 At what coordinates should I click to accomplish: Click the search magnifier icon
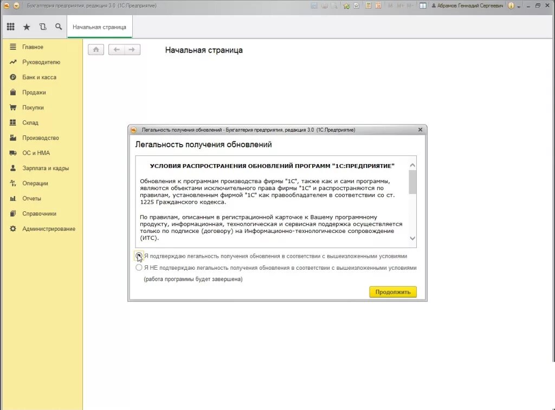pos(59,27)
